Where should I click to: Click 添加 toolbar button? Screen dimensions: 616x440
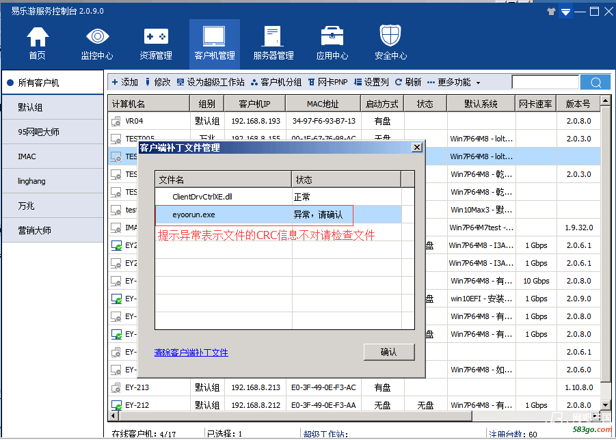pos(125,82)
